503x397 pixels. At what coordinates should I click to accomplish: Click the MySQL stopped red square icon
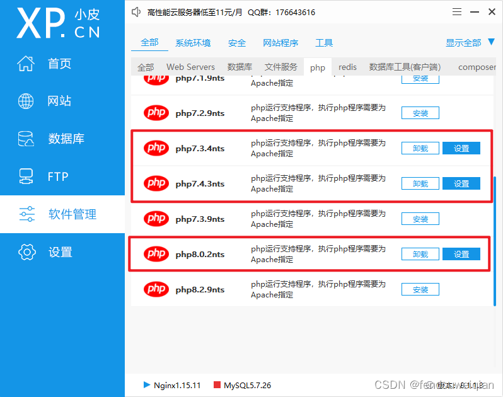click(x=217, y=385)
